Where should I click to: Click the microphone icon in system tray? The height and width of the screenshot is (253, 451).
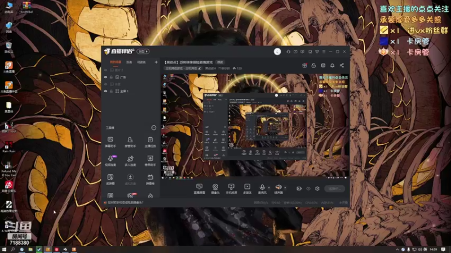pos(408,250)
